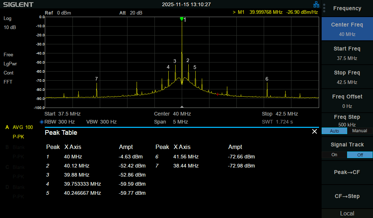The height and width of the screenshot is (218, 373).
Task: Select peak 1 row at 40 MHz
Action: 94,157
